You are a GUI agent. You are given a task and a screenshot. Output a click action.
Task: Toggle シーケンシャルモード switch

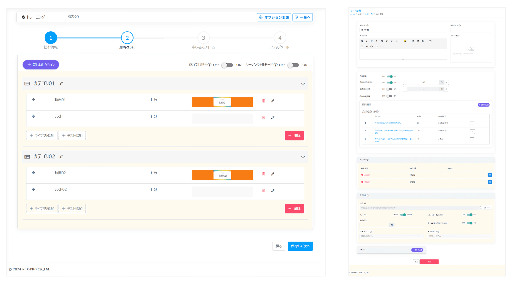click(293, 65)
